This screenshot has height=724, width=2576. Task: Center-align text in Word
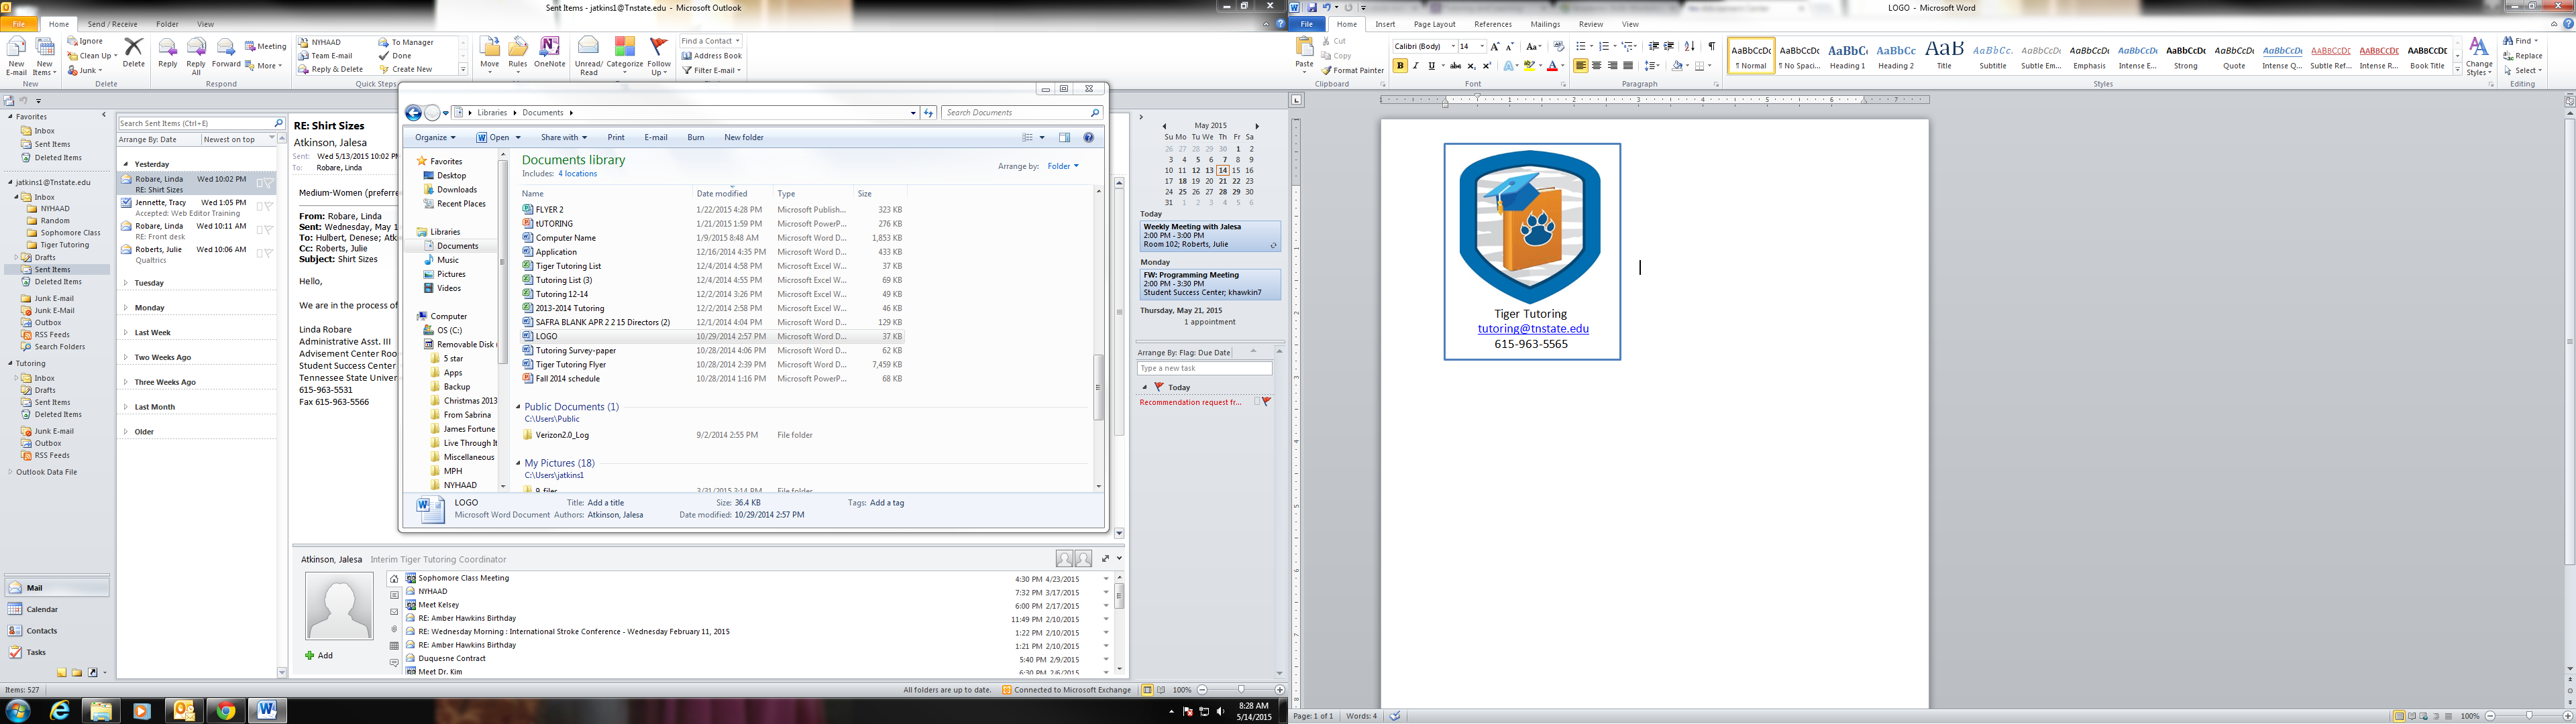coord(1596,66)
